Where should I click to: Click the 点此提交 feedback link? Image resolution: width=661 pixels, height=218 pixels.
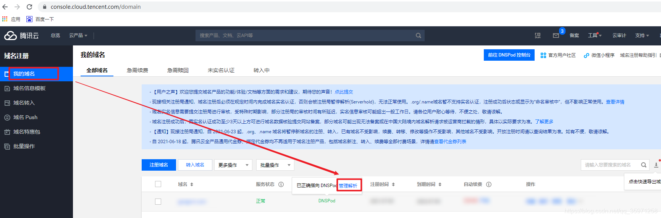(344, 92)
